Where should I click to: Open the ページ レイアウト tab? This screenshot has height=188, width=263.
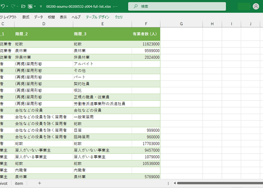point(8,17)
